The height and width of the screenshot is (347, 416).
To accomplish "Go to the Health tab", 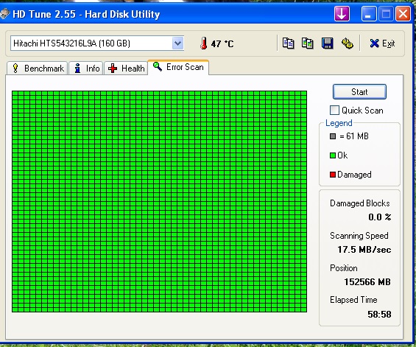I will [x=126, y=69].
